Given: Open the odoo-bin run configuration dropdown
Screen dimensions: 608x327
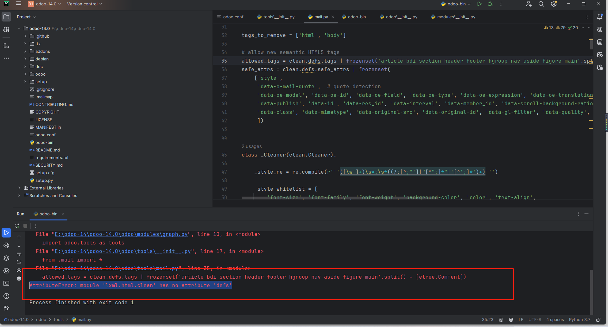Looking at the screenshot, I should (x=456, y=4).
